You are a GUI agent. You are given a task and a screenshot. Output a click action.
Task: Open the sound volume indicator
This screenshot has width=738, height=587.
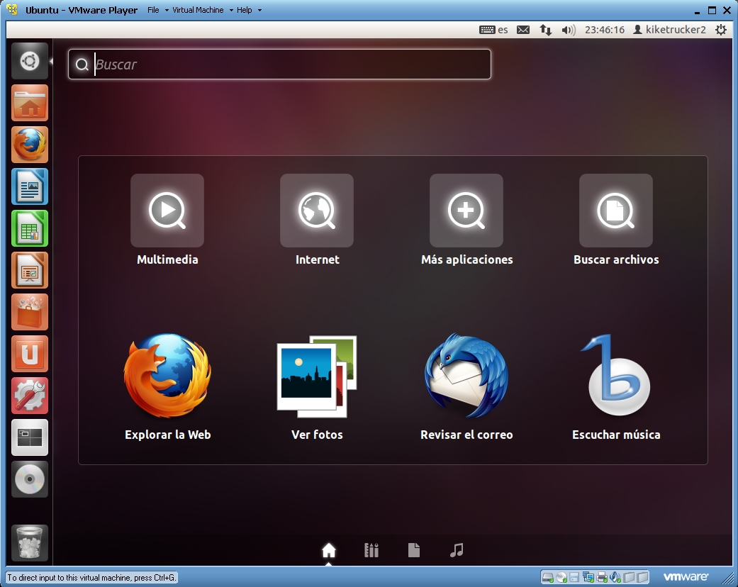569,30
